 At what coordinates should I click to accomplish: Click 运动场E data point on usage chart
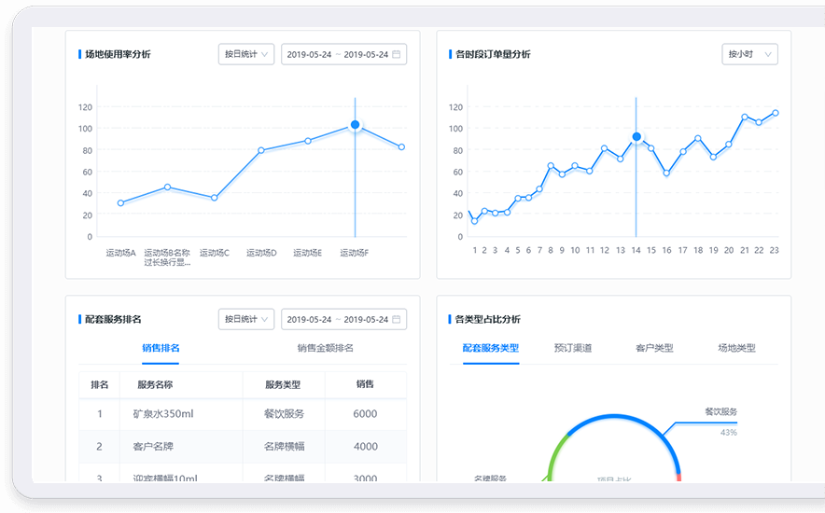click(x=308, y=141)
